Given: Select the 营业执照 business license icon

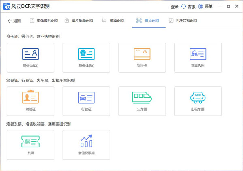Looking at the screenshot, I should click(198, 54).
